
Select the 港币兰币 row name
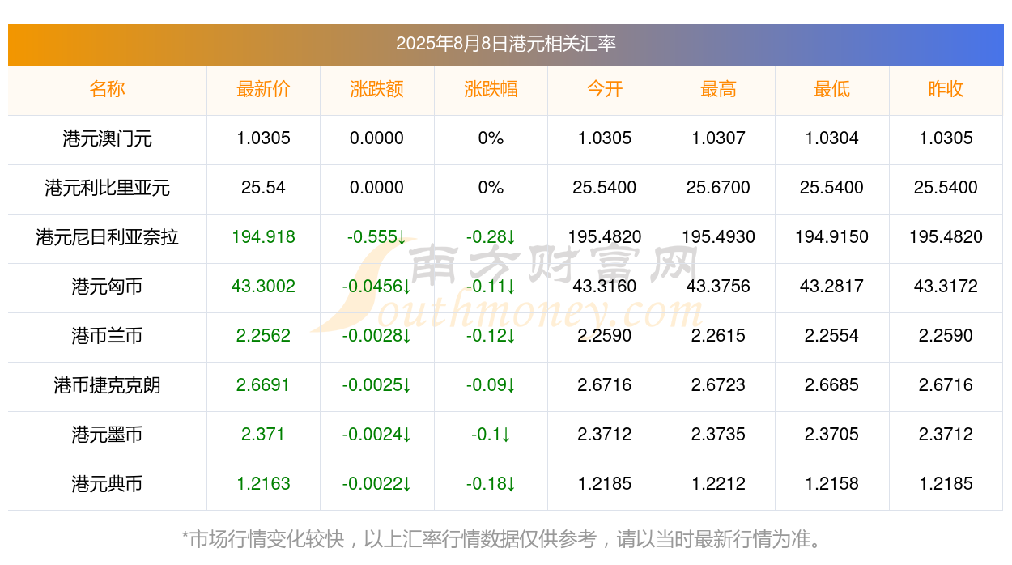[x=107, y=336]
